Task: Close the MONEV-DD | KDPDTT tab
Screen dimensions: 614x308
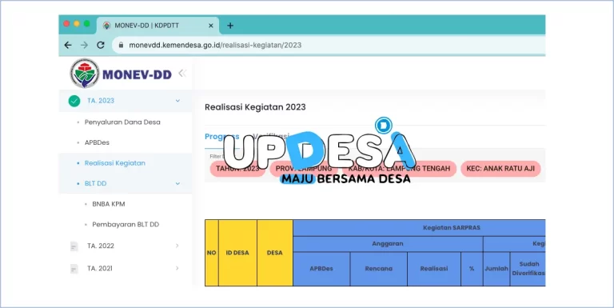Action: coord(211,26)
